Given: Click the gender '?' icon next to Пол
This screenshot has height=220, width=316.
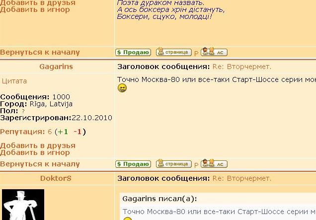Looking at the screenshot, I should [23, 111].
